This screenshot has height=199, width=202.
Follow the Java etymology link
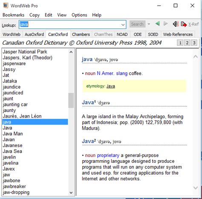pyautogui.click(x=111, y=86)
